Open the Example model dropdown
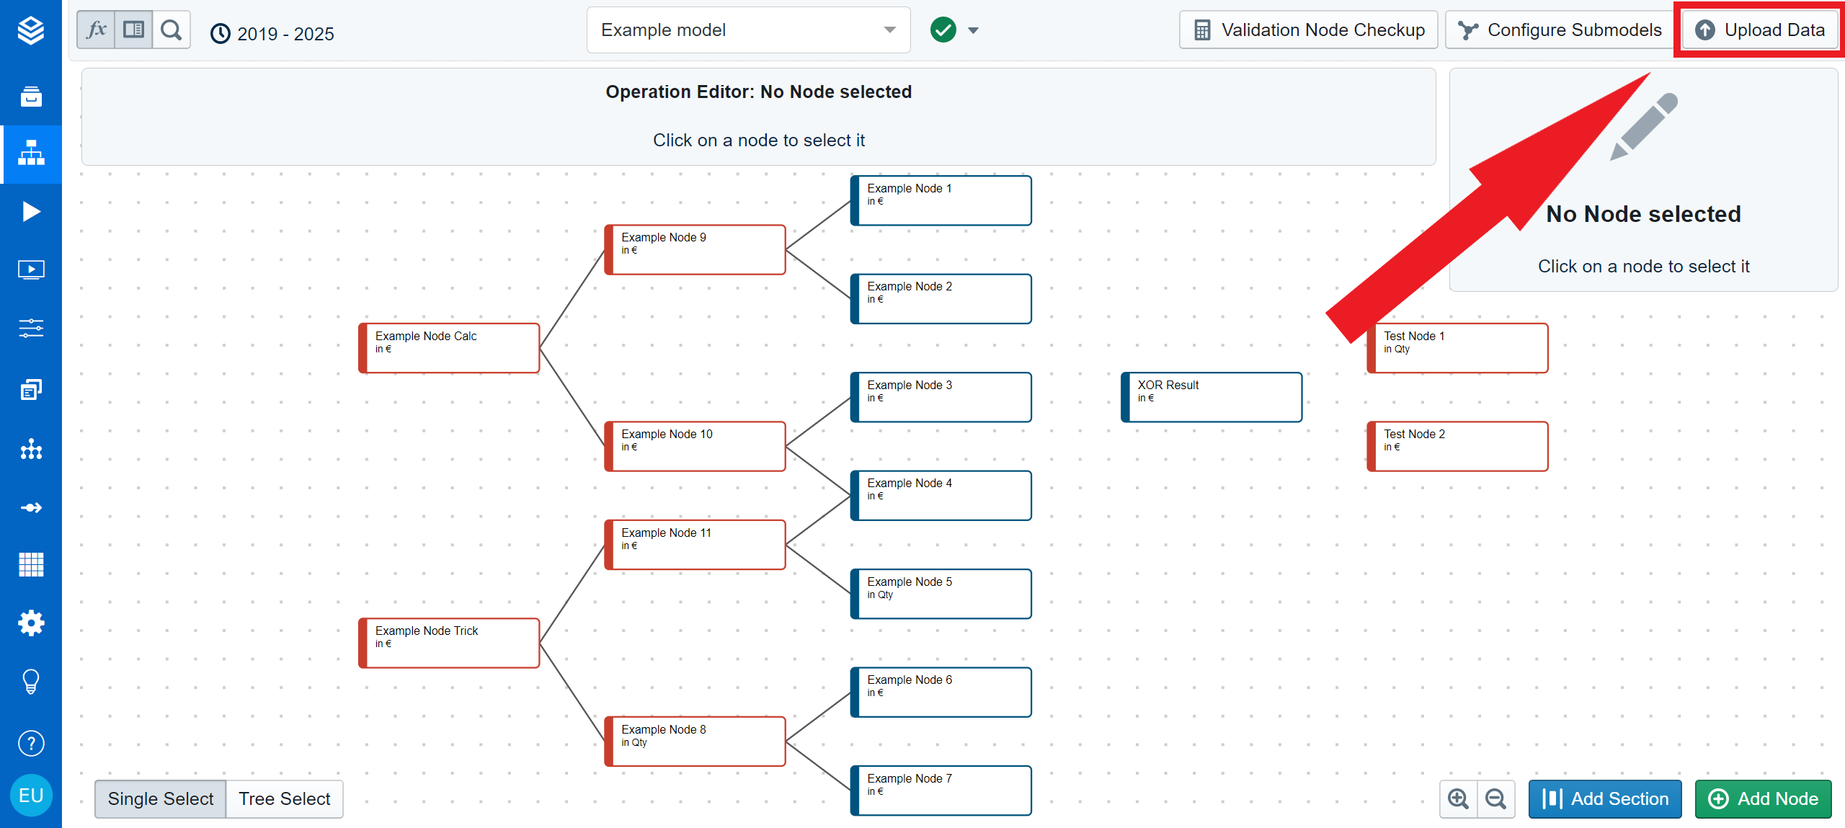This screenshot has height=828, width=1845. (x=748, y=30)
